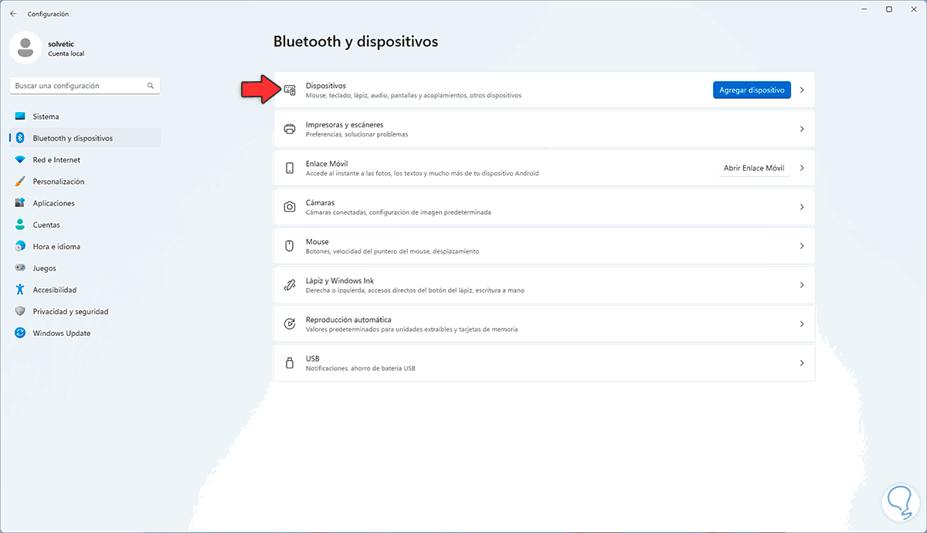Click the mouse icon in the settings list
The image size is (927, 533).
pos(290,246)
